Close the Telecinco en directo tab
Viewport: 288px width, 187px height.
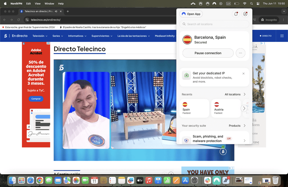[61, 12]
